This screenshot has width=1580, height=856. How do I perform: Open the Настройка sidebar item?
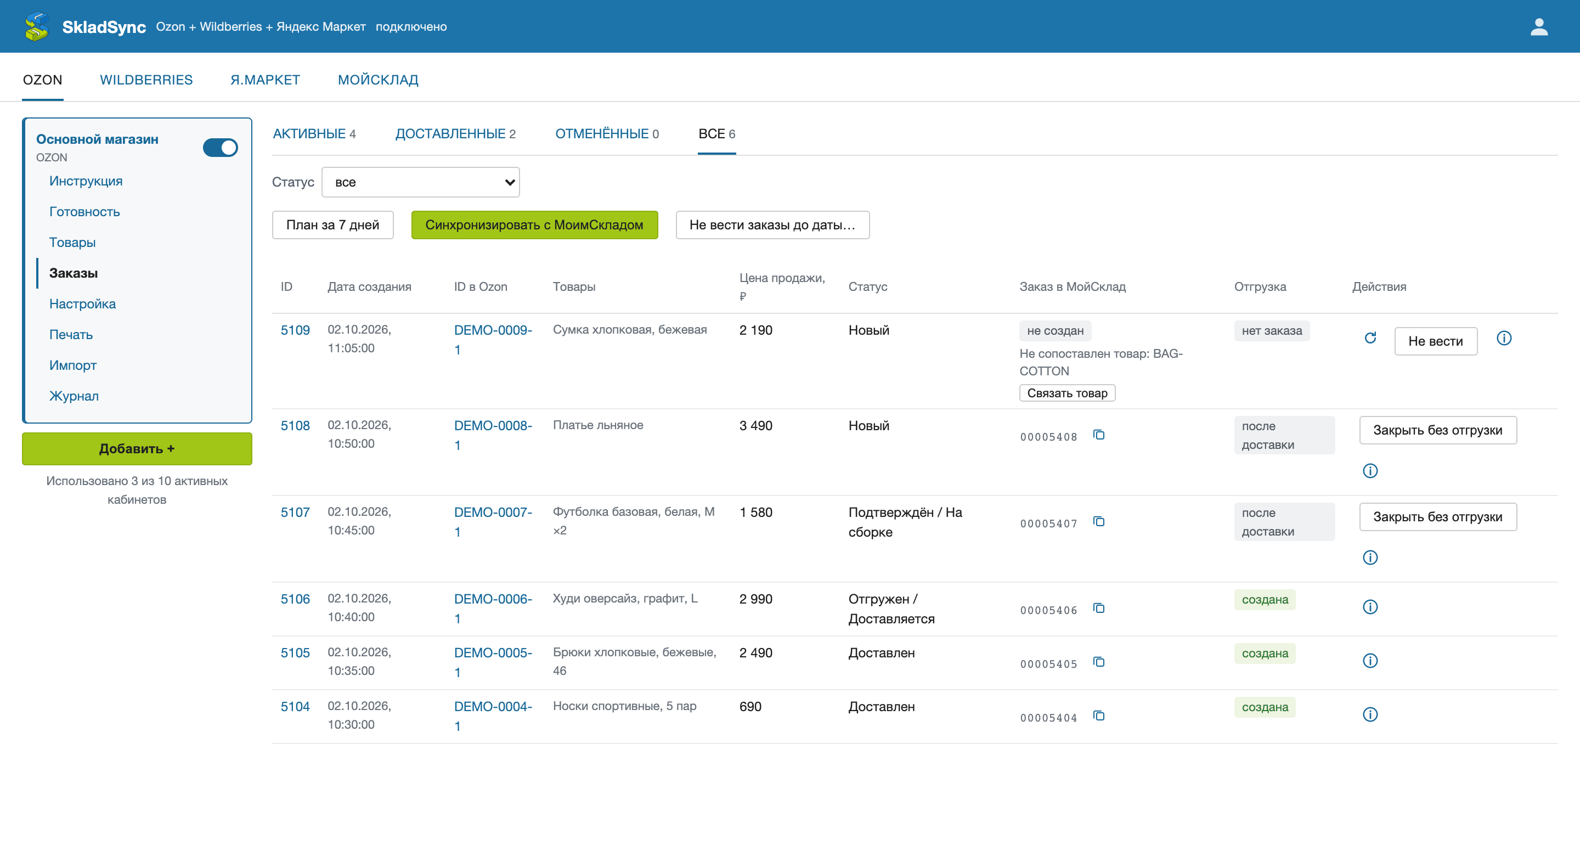click(x=82, y=304)
